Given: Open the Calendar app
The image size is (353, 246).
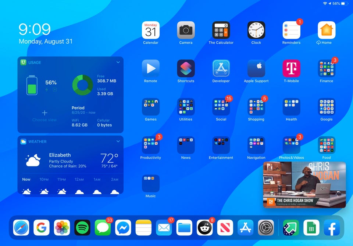Looking at the screenshot, I should click(x=150, y=30).
